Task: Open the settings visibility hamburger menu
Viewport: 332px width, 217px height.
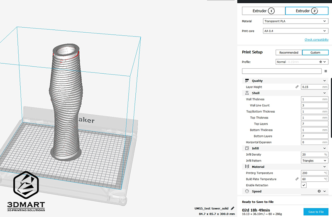Action: [x=326, y=71]
